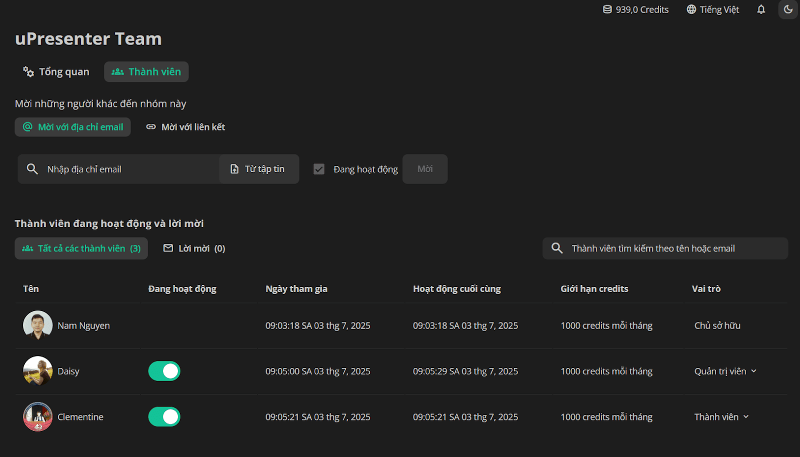Open the Lời mời (0) tab

point(194,248)
